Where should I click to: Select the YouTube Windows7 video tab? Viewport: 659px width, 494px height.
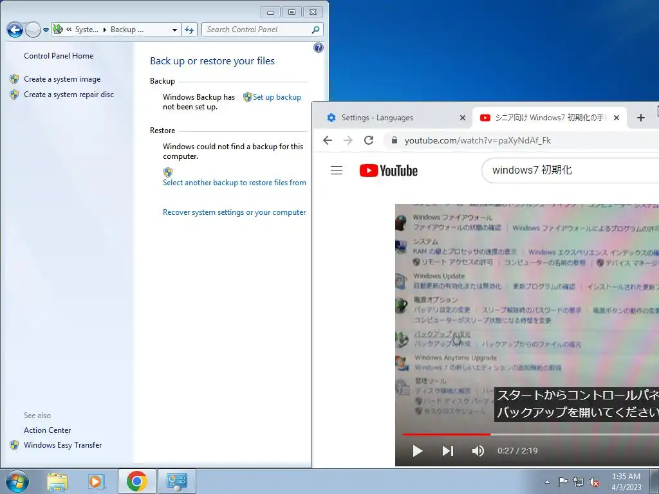[550, 118]
